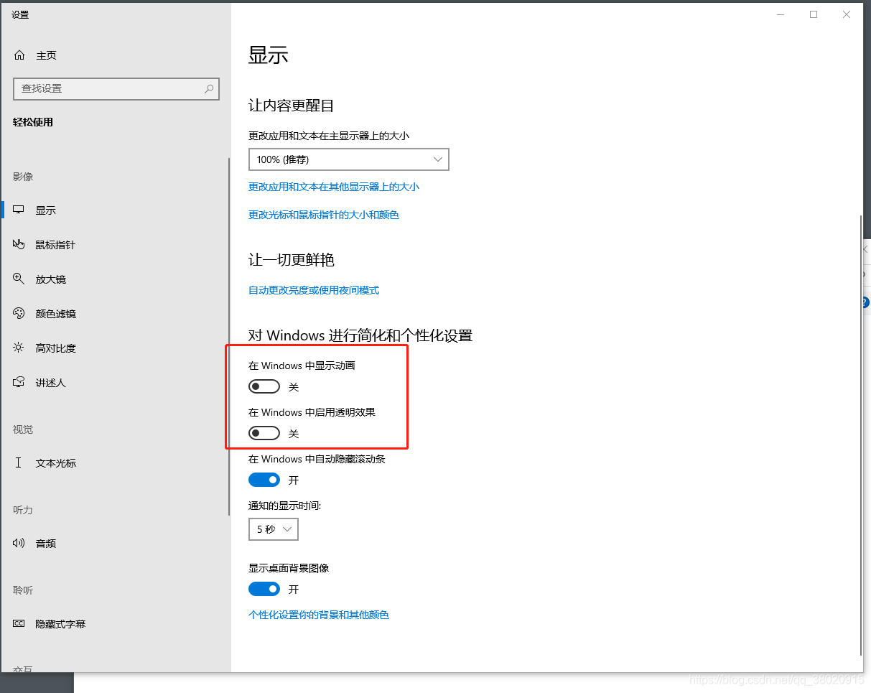
Task: Click the mouse pointer icon beside 鼠标指针
Action: pyautogui.click(x=19, y=245)
